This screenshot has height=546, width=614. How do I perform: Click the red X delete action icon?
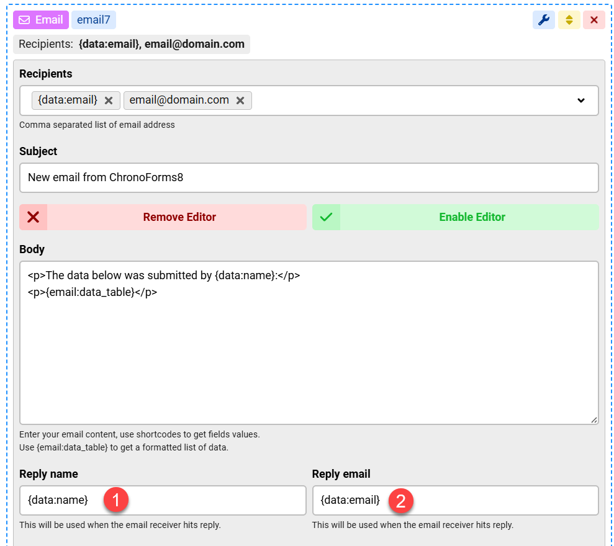(594, 20)
